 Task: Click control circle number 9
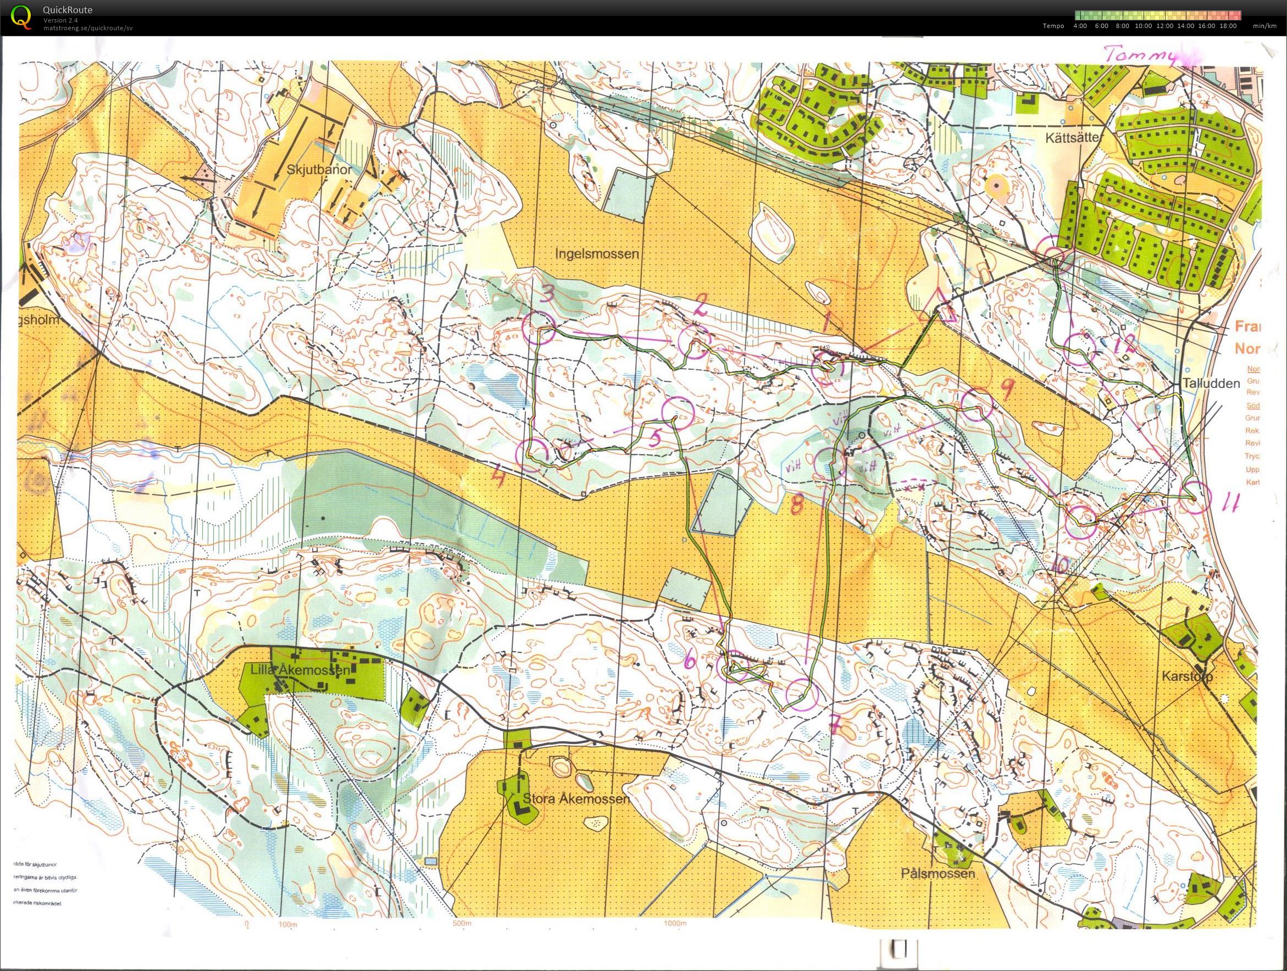(977, 405)
